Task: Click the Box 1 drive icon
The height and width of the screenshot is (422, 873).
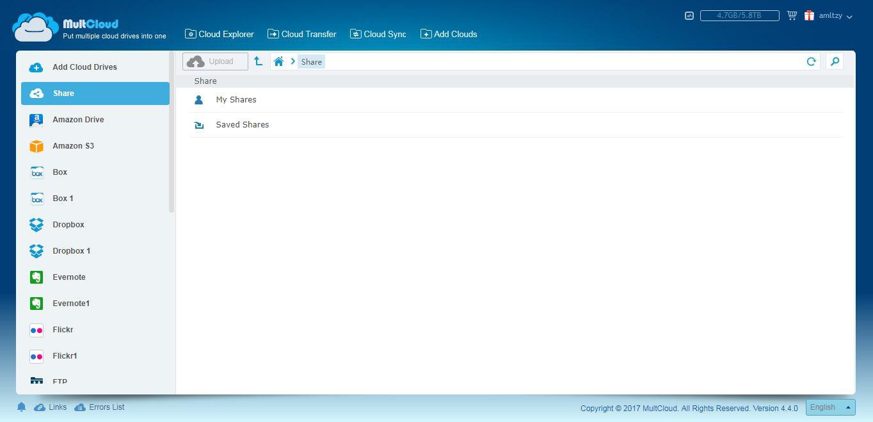Action: (x=36, y=199)
